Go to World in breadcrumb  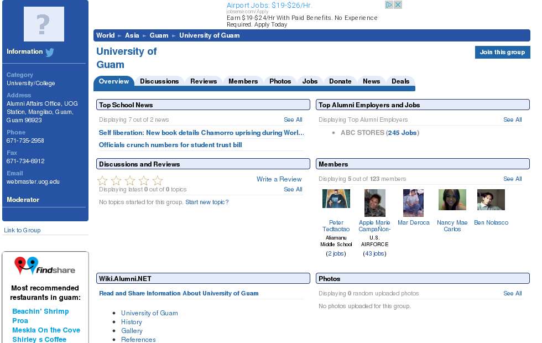105,35
